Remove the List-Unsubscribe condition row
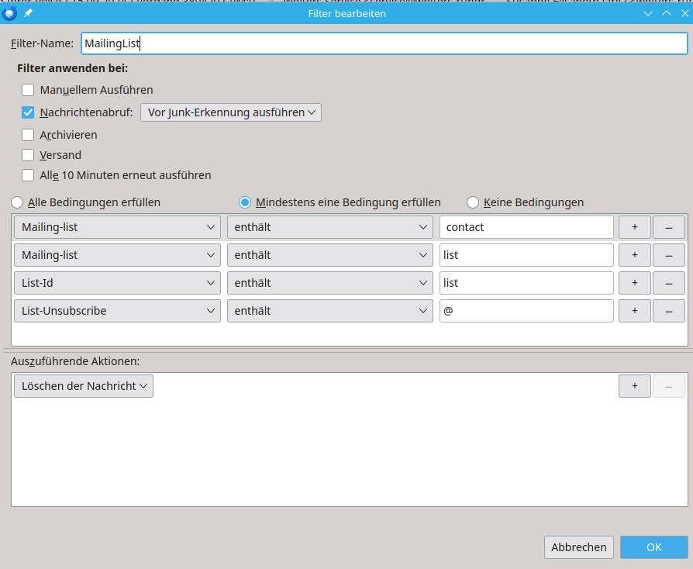 (669, 311)
